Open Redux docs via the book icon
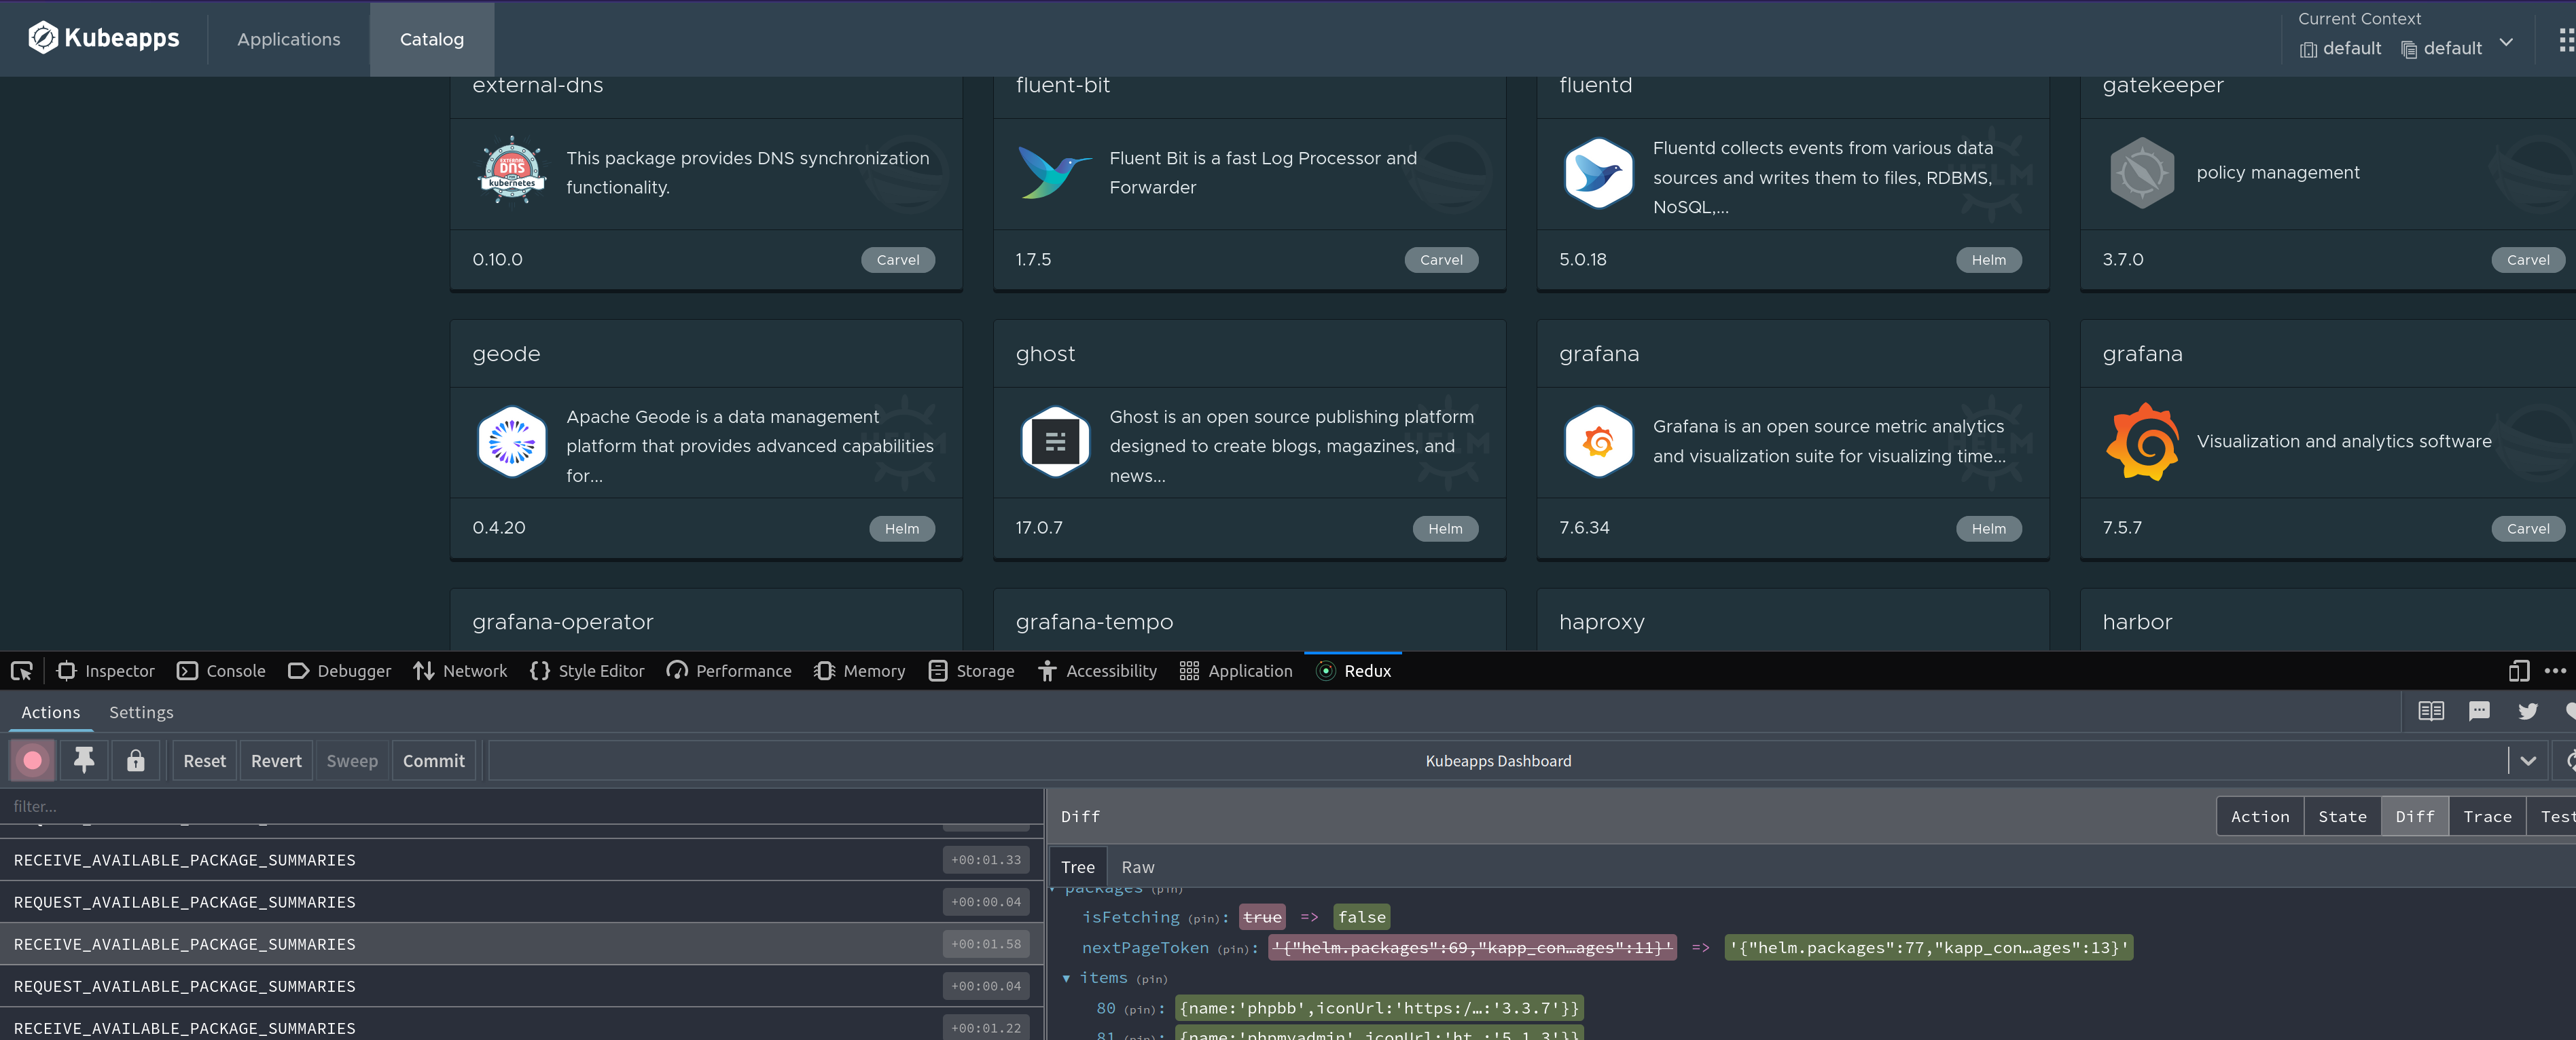The image size is (2576, 1040). coord(2432,711)
